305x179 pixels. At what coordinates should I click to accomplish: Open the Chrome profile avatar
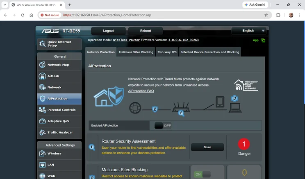(x=291, y=15)
